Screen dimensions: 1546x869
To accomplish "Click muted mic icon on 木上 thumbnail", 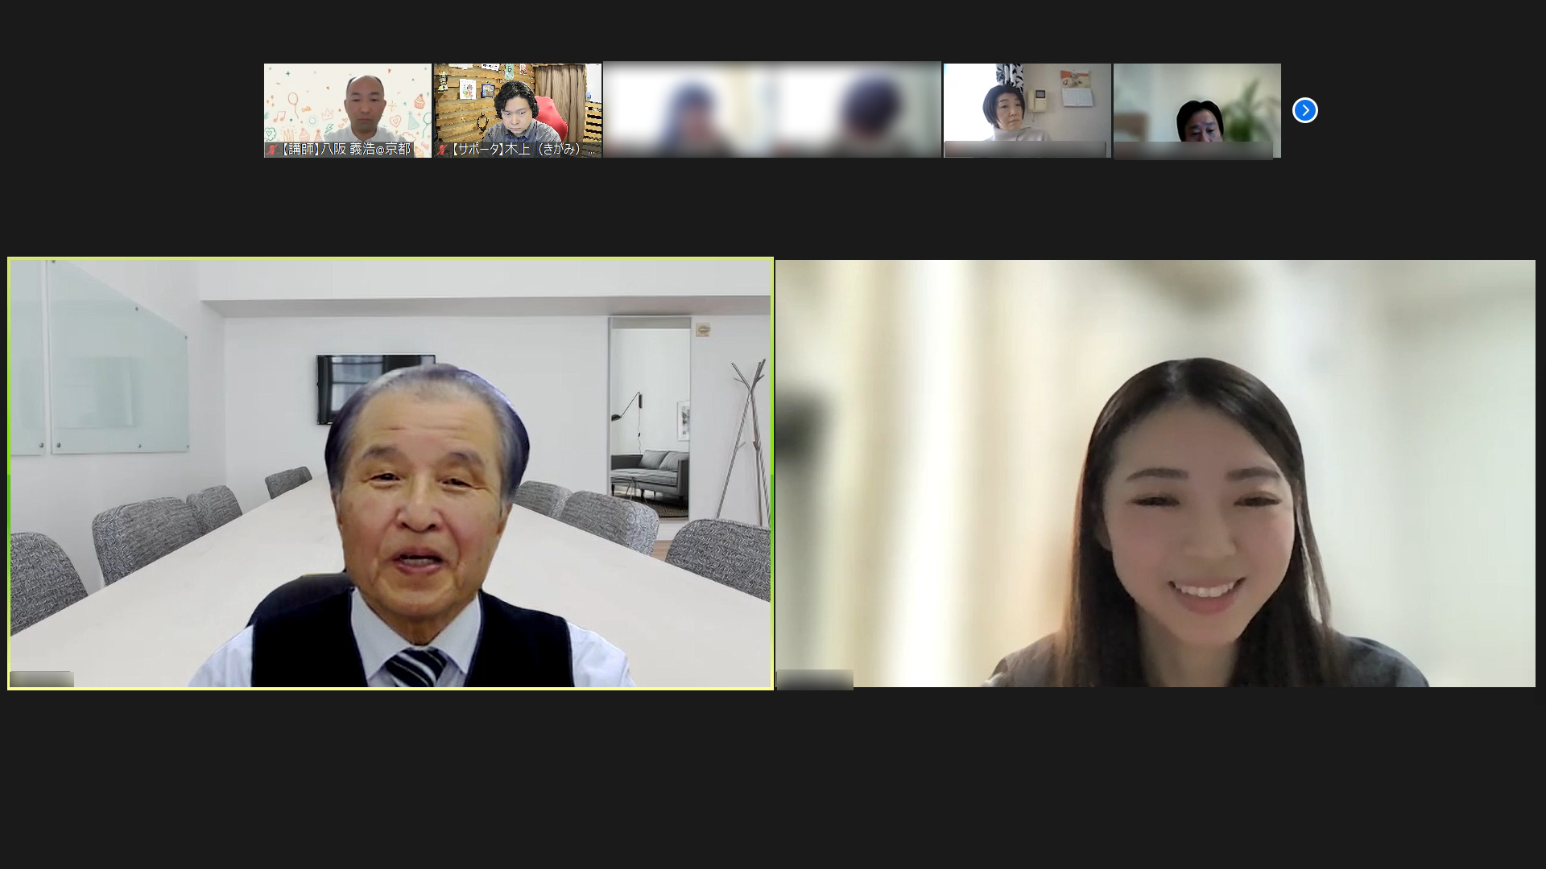I will [x=441, y=150].
